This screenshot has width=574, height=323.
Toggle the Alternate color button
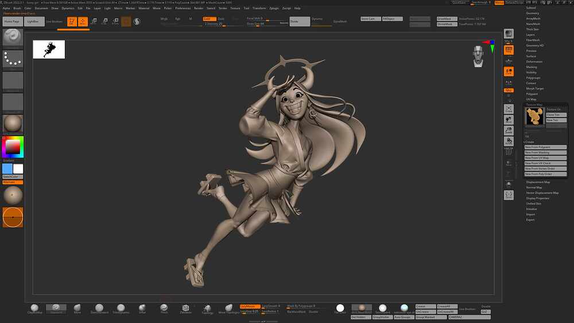click(13, 182)
